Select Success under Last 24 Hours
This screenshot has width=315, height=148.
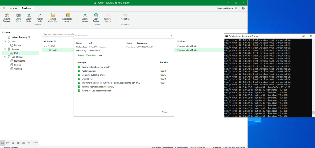click(18, 65)
